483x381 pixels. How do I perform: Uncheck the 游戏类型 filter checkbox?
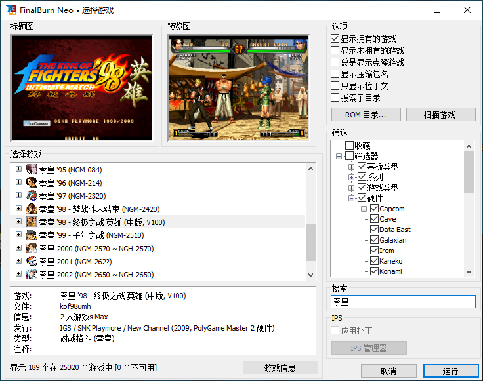point(362,188)
